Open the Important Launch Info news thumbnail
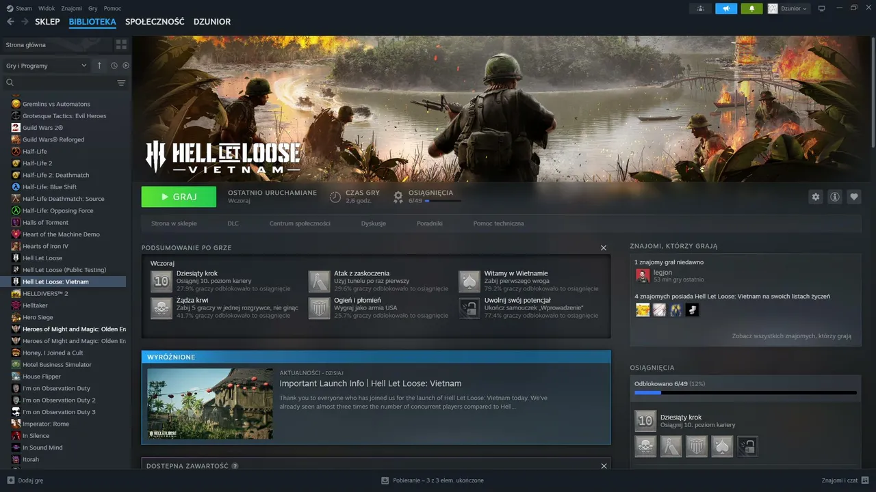Screen dimensions: 876x492 tap(210, 404)
